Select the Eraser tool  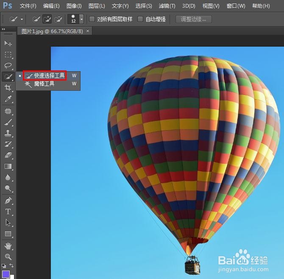pos(8,155)
